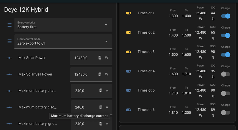Click stepper arrows for Maximum battery charge current
The image size is (238, 130).
point(101,90)
